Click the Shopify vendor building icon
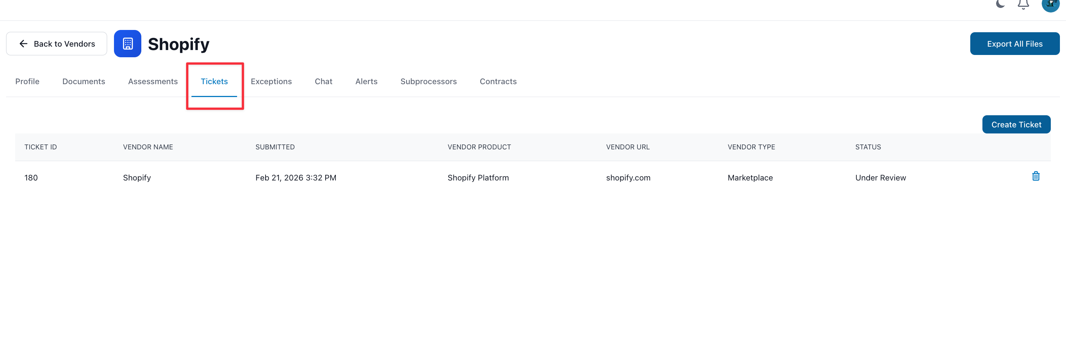Viewport: 1066px width, 345px height. (128, 44)
